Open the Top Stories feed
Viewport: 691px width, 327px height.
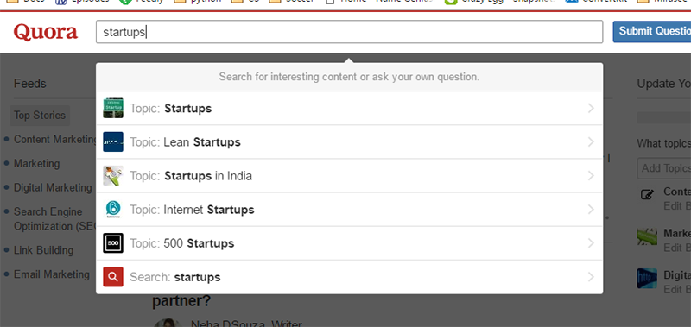click(40, 116)
